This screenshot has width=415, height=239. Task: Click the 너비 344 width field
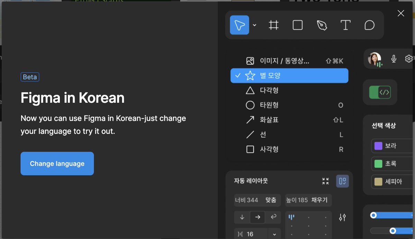click(257, 200)
